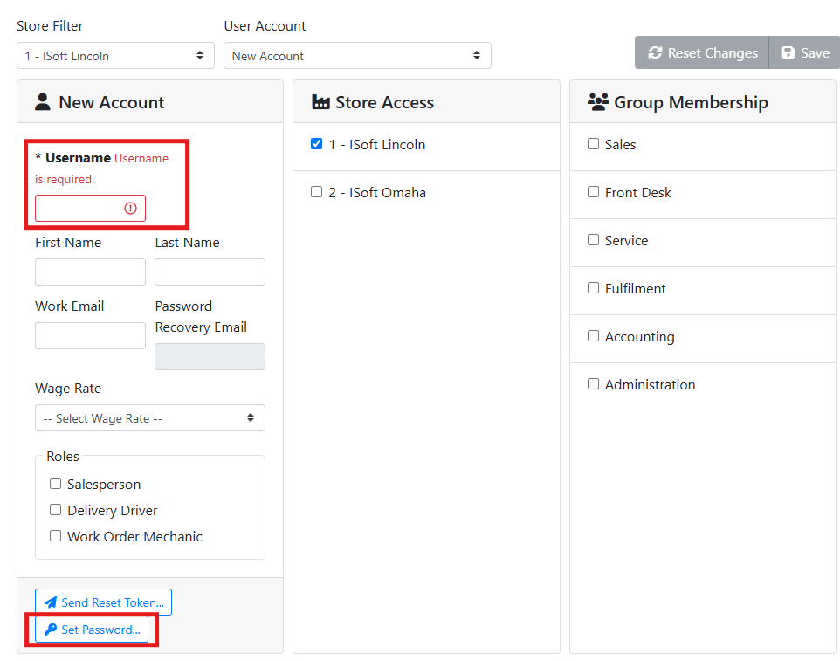Tick the Work Order Mechanic role

(x=56, y=536)
